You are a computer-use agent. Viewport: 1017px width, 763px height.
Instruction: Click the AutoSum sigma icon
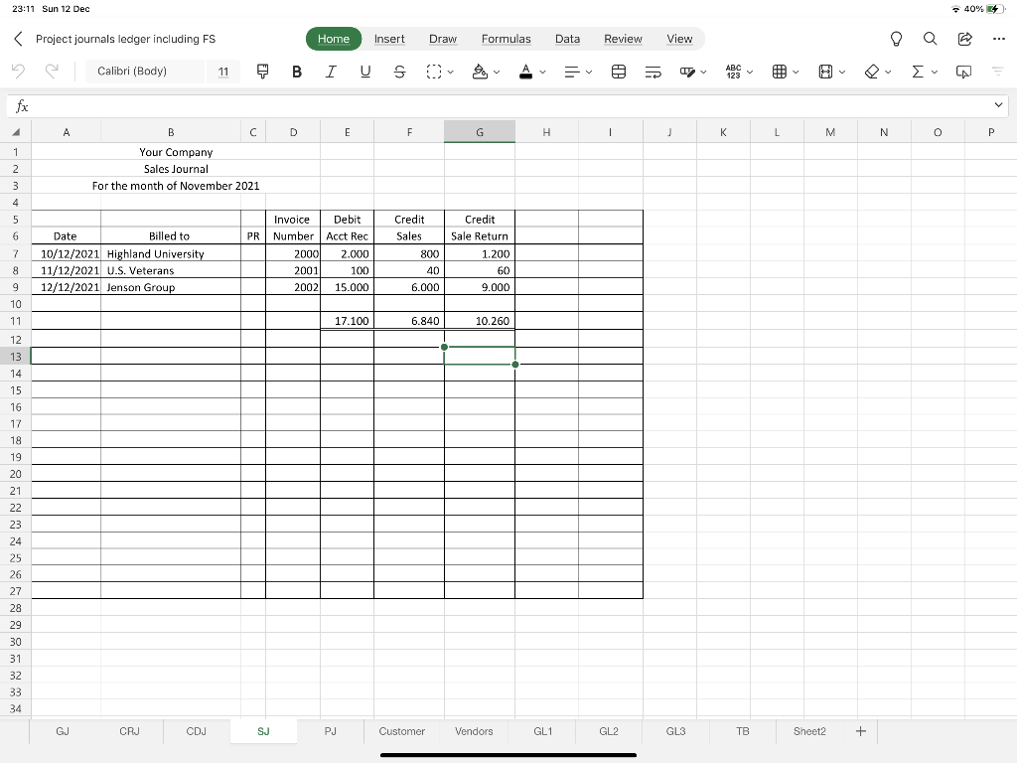point(918,72)
